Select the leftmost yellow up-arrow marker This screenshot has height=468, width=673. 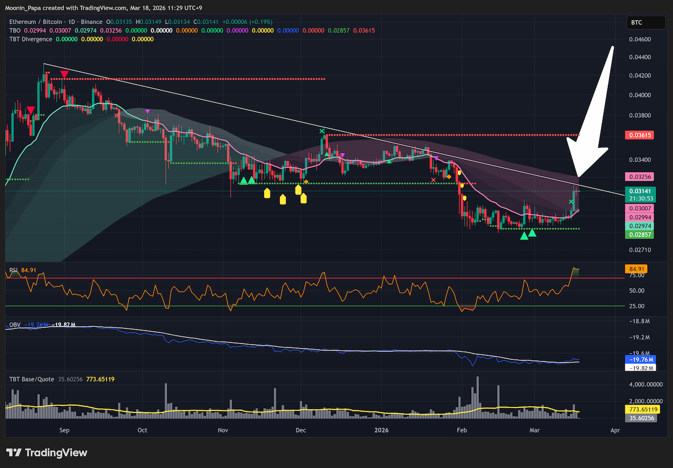267,193
